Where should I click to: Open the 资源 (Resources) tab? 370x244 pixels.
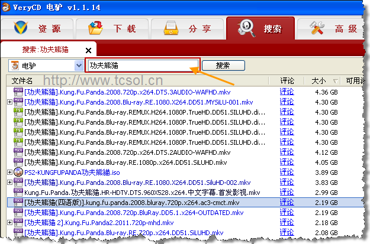pyautogui.click(x=37, y=29)
